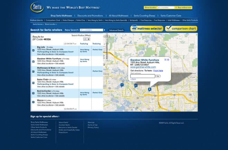Click the map pan left arrow
Viewport: 228px width, 150px height.
(105, 37)
